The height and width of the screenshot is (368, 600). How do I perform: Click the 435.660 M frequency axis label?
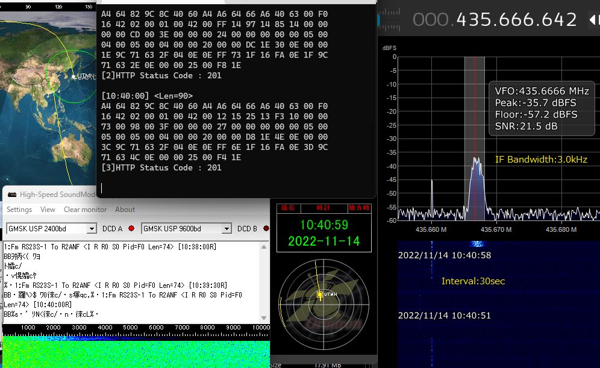431,229
